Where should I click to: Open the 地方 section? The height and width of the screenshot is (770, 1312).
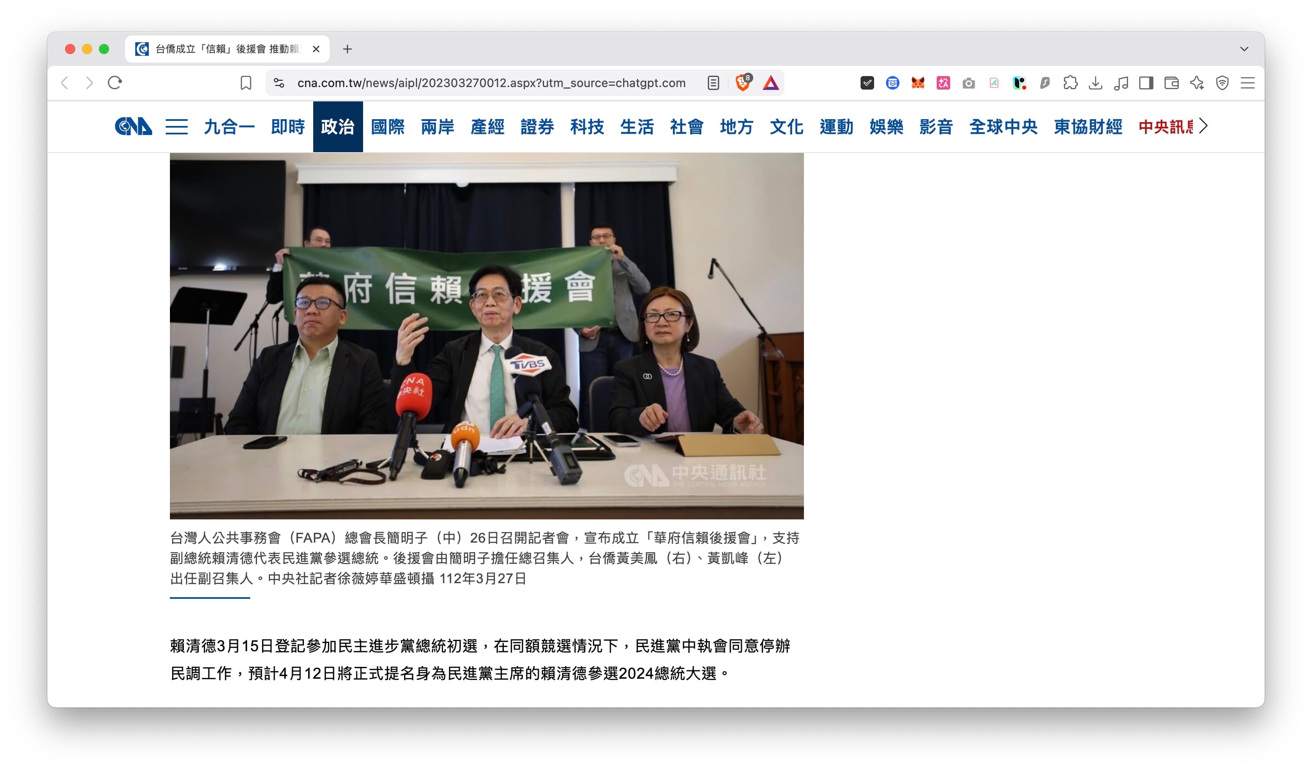tap(737, 126)
